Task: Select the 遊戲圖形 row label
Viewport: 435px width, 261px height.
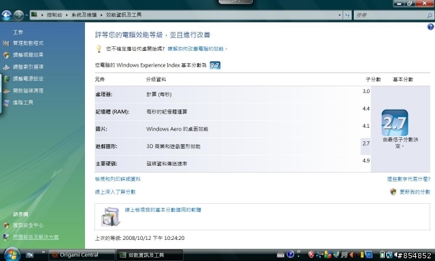Action: [x=106, y=146]
